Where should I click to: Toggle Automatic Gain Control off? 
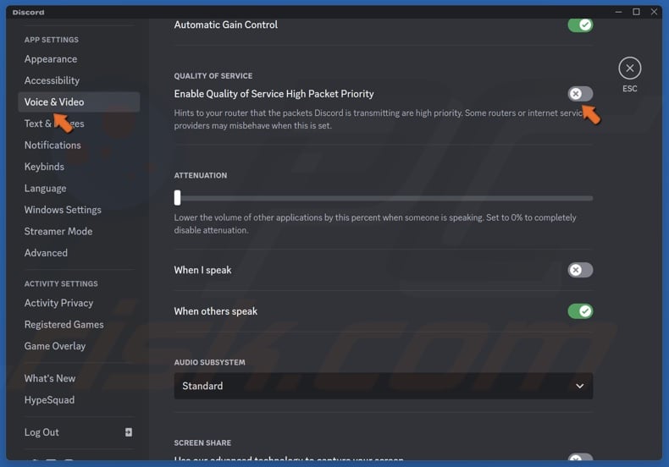coord(580,25)
